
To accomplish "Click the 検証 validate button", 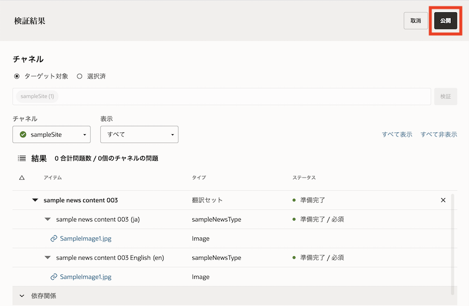I will (446, 96).
